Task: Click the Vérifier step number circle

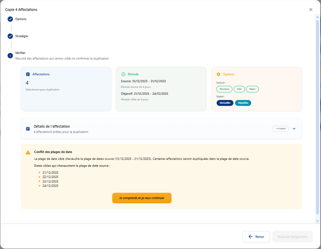Action: point(10,56)
